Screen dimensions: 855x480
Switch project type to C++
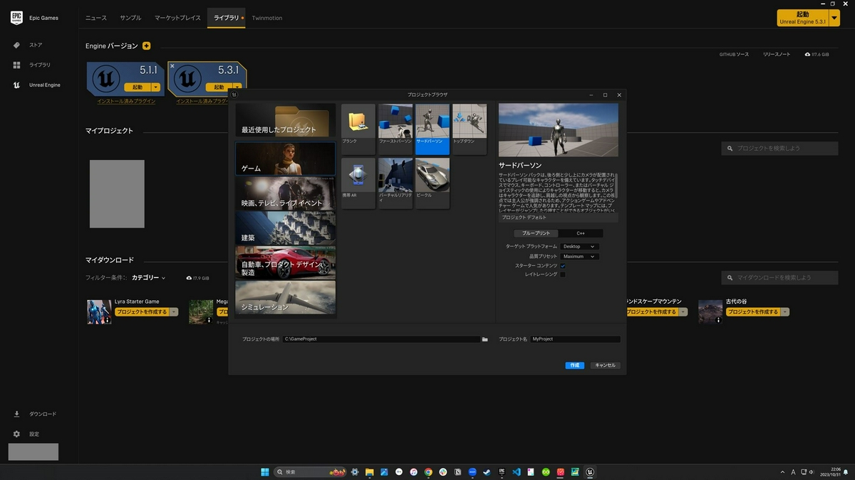coord(581,233)
